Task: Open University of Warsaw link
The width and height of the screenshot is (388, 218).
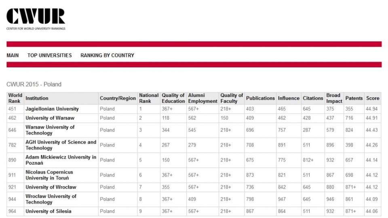Action: point(50,118)
